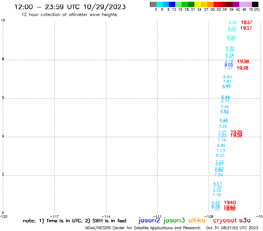
Task: Click the s3a satellite legend label
Action: coord(245,220)
